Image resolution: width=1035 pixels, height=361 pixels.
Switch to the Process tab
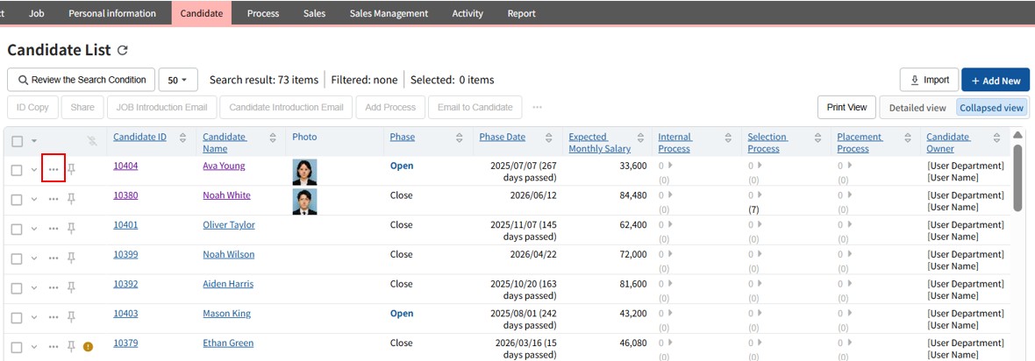pos(262,13)
